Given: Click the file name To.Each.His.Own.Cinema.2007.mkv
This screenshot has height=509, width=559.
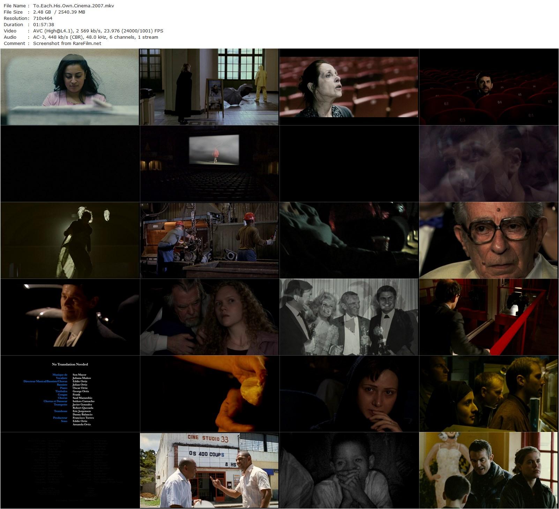Looking at the screenshot, I should [73, 6].
